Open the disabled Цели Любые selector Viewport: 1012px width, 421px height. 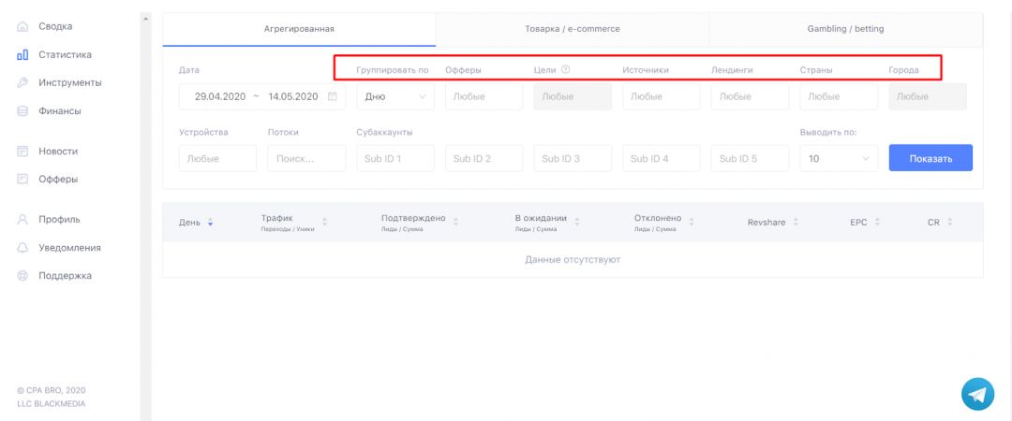(x=573, y=96)
